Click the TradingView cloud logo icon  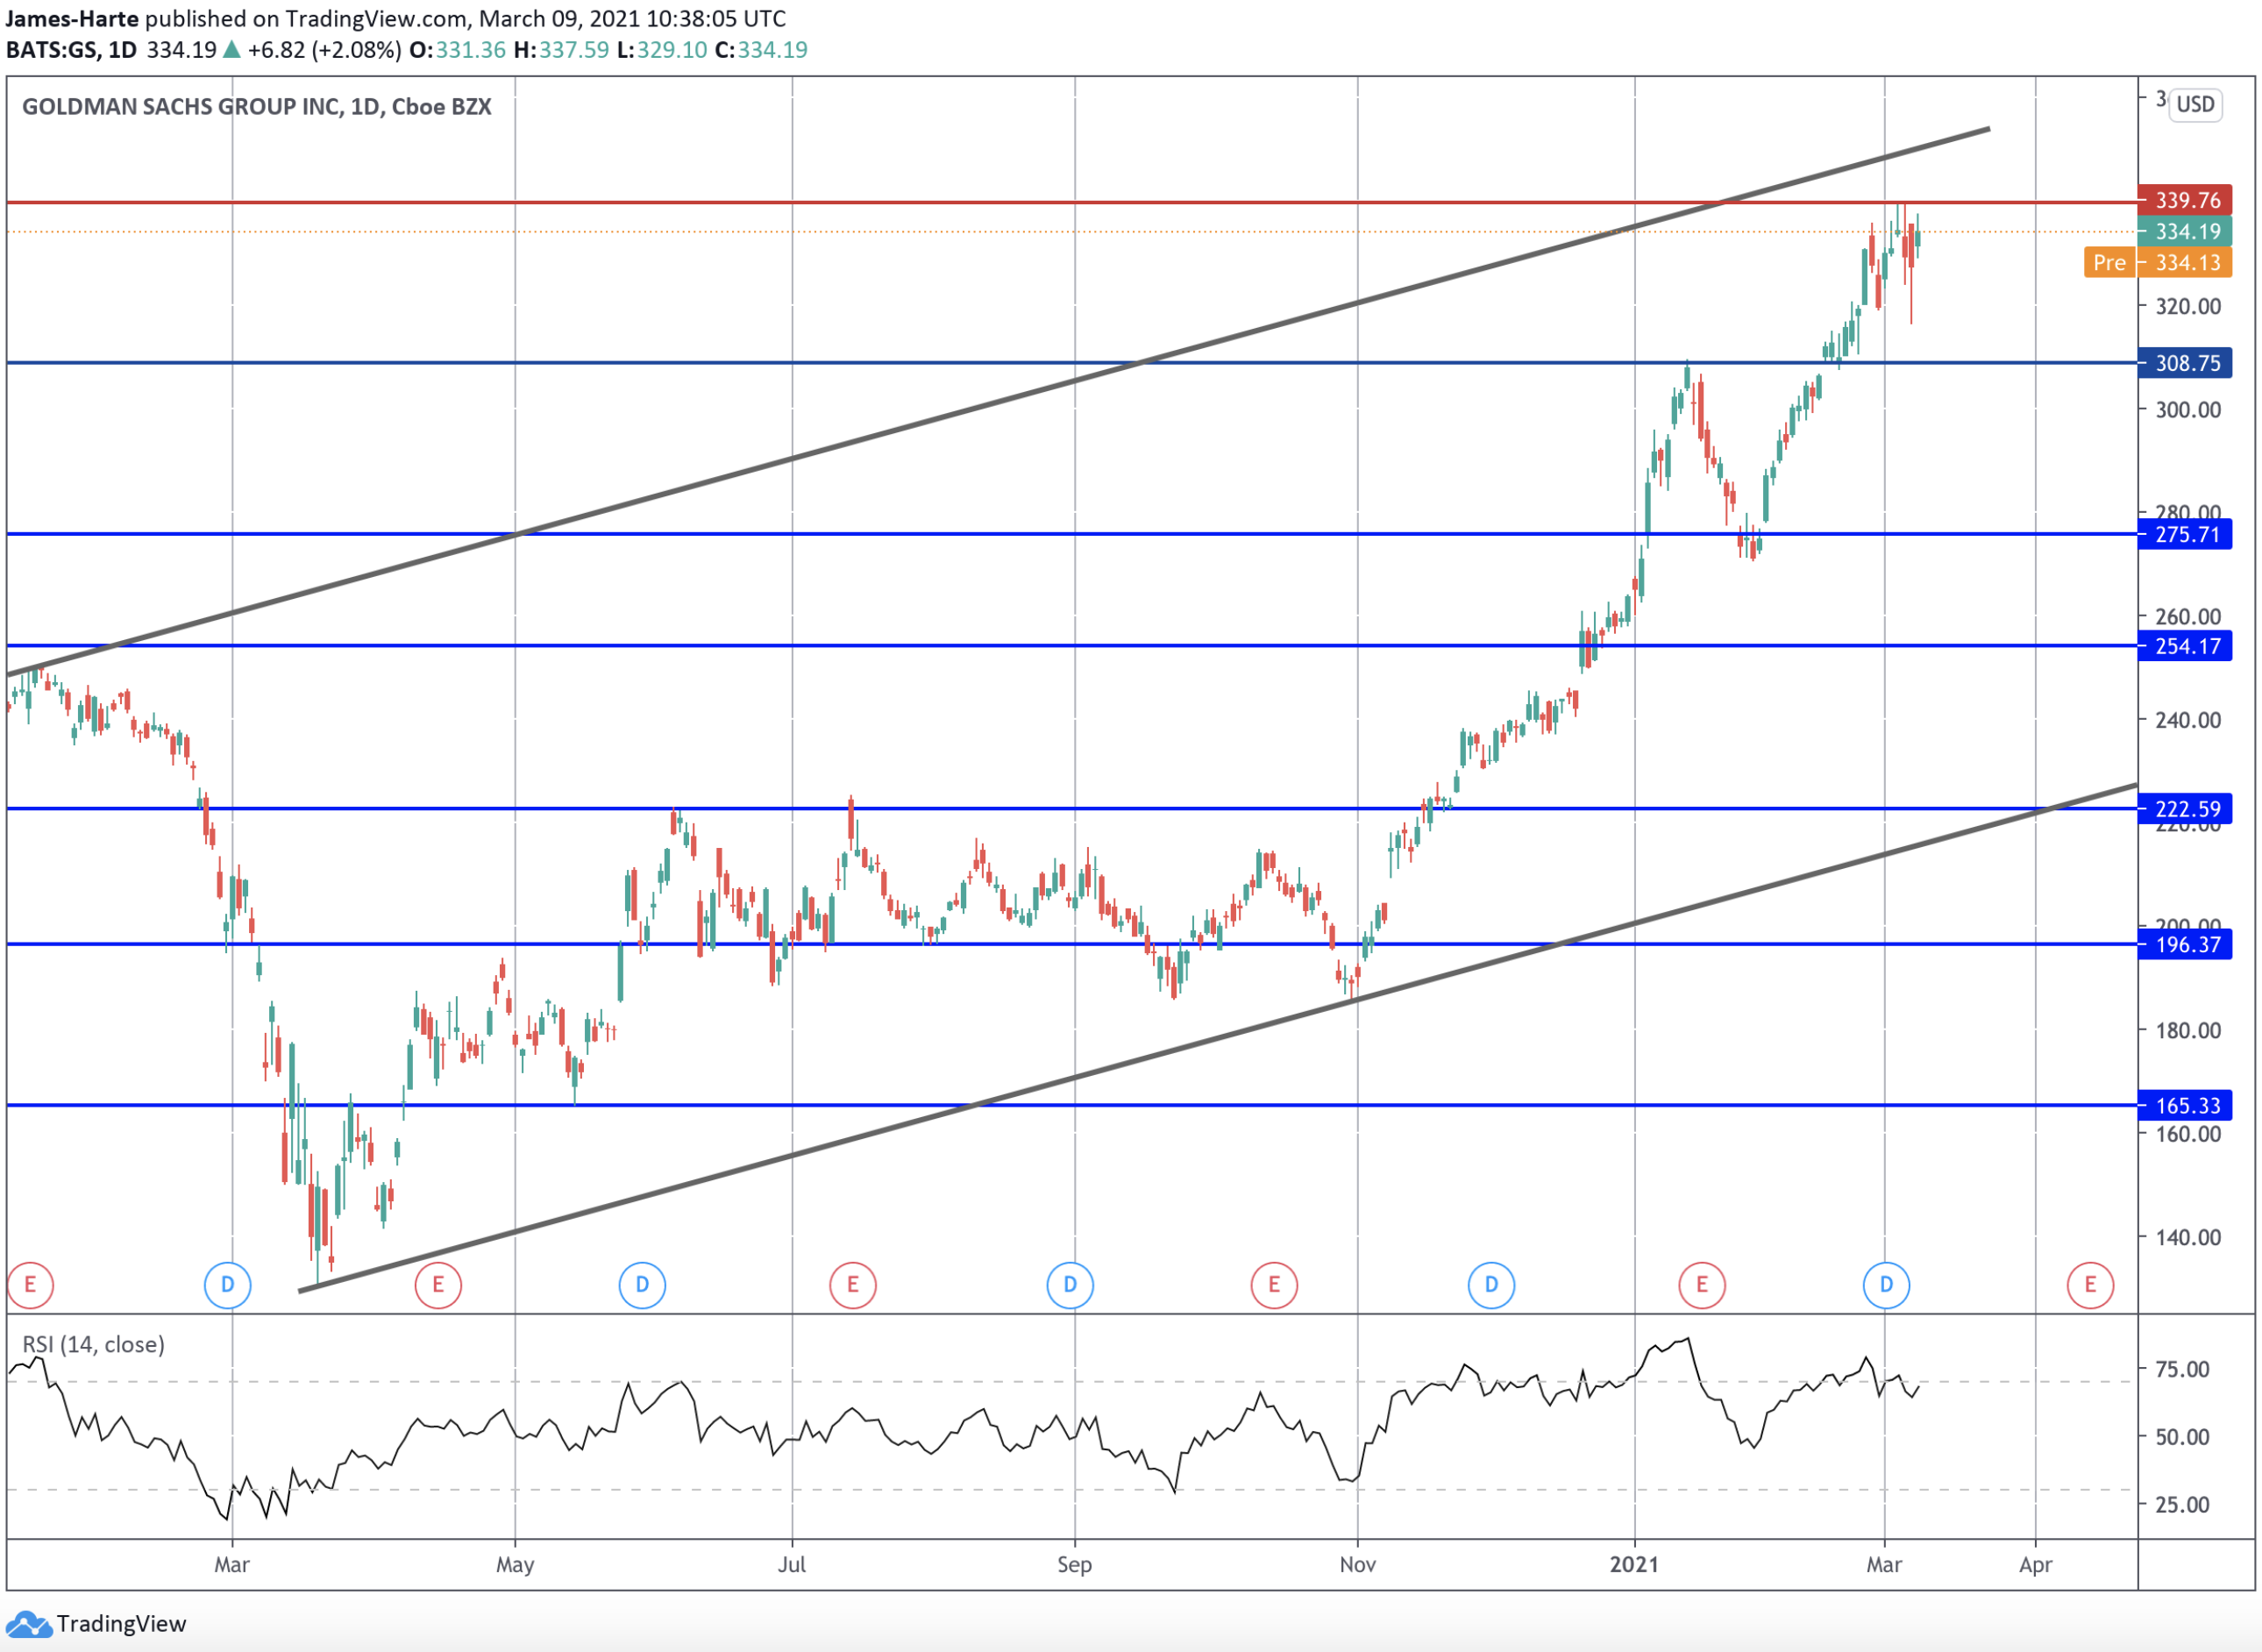[27, 1624]
